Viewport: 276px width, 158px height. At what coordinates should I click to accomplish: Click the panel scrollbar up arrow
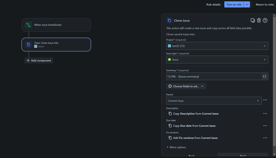tap(274, 16)
